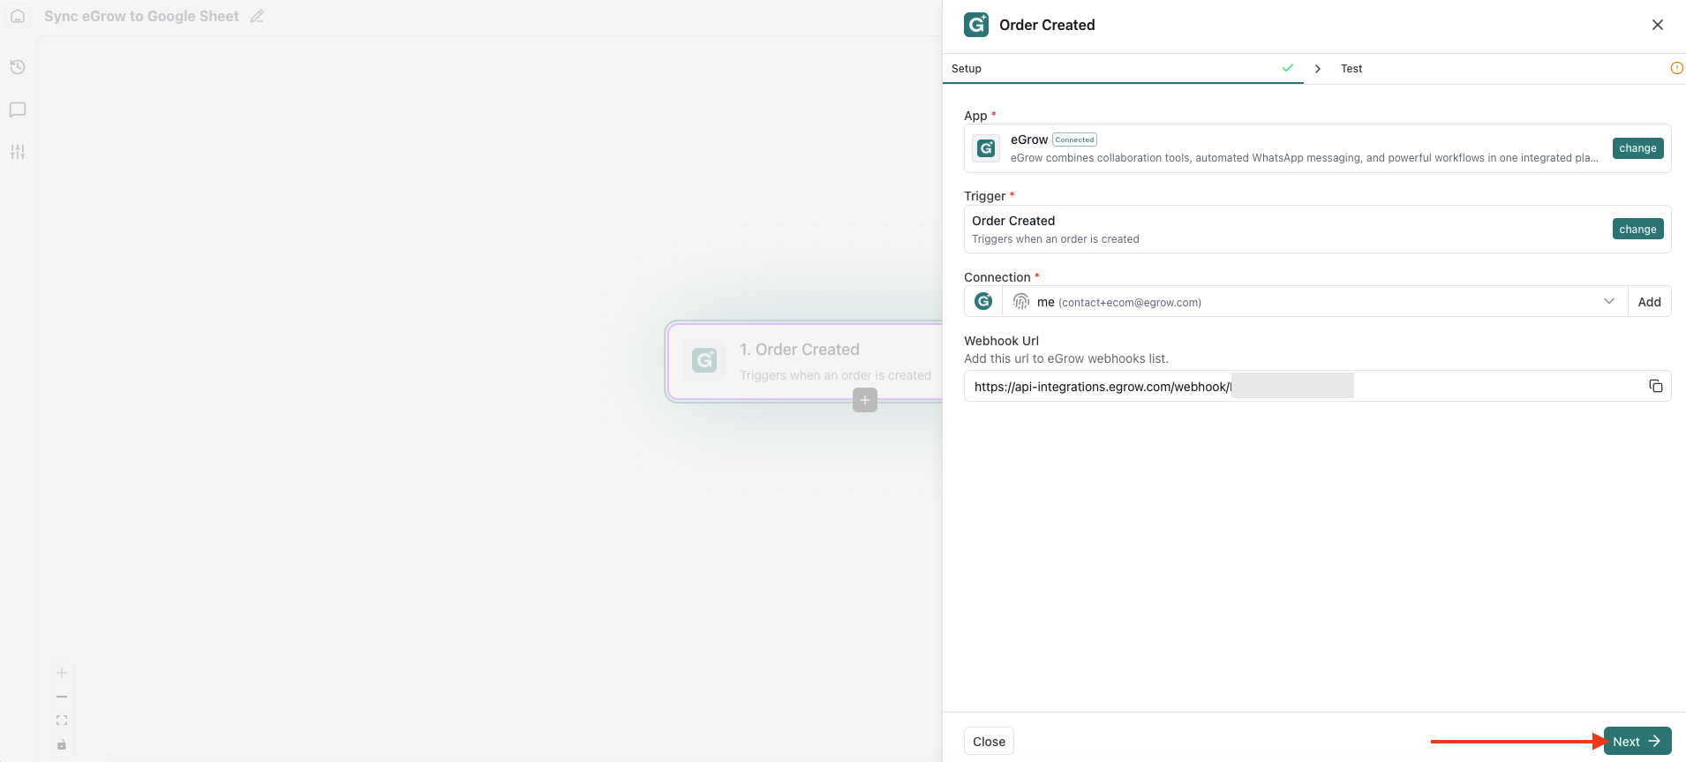Click the Connected badge next to eGrow

coord(1074,140)
